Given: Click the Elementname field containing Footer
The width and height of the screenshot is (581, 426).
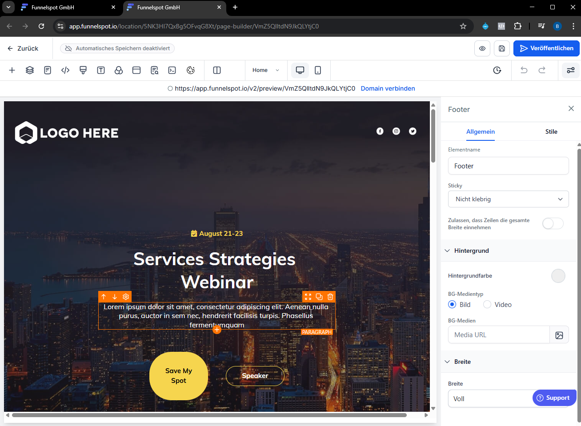Looking at the screenshot, I should [509, 166].
